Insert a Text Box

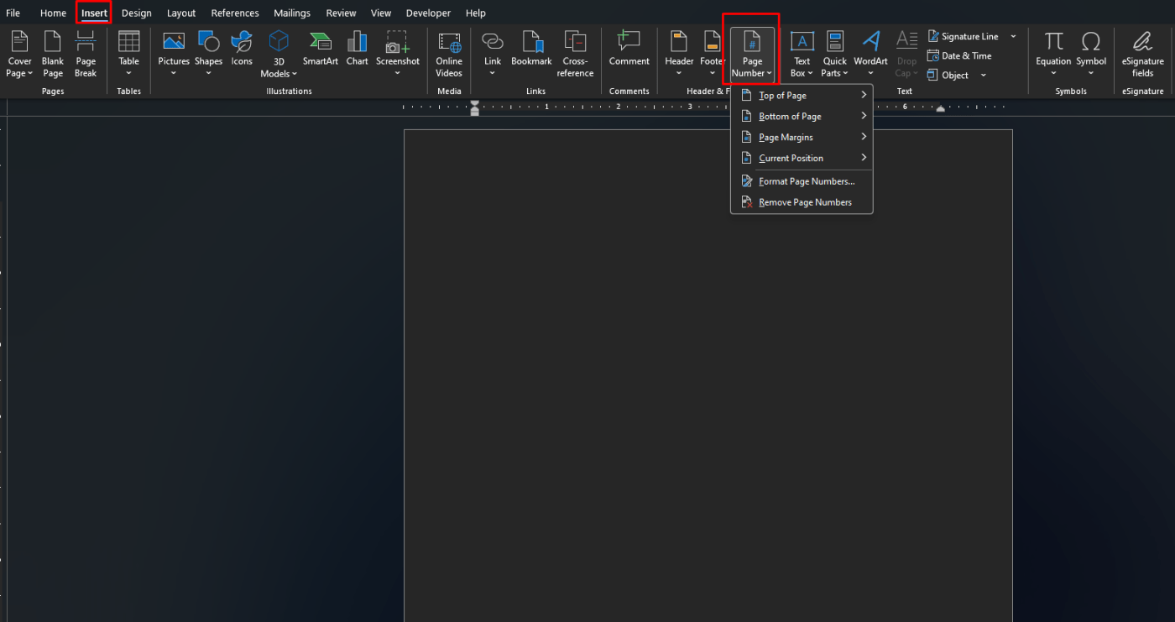pos(802,55)
